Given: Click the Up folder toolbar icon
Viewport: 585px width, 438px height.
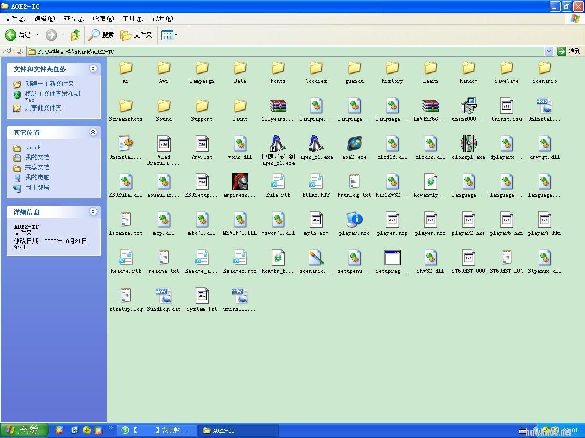Looking at the screenshot, I should [x=76, y=35].
